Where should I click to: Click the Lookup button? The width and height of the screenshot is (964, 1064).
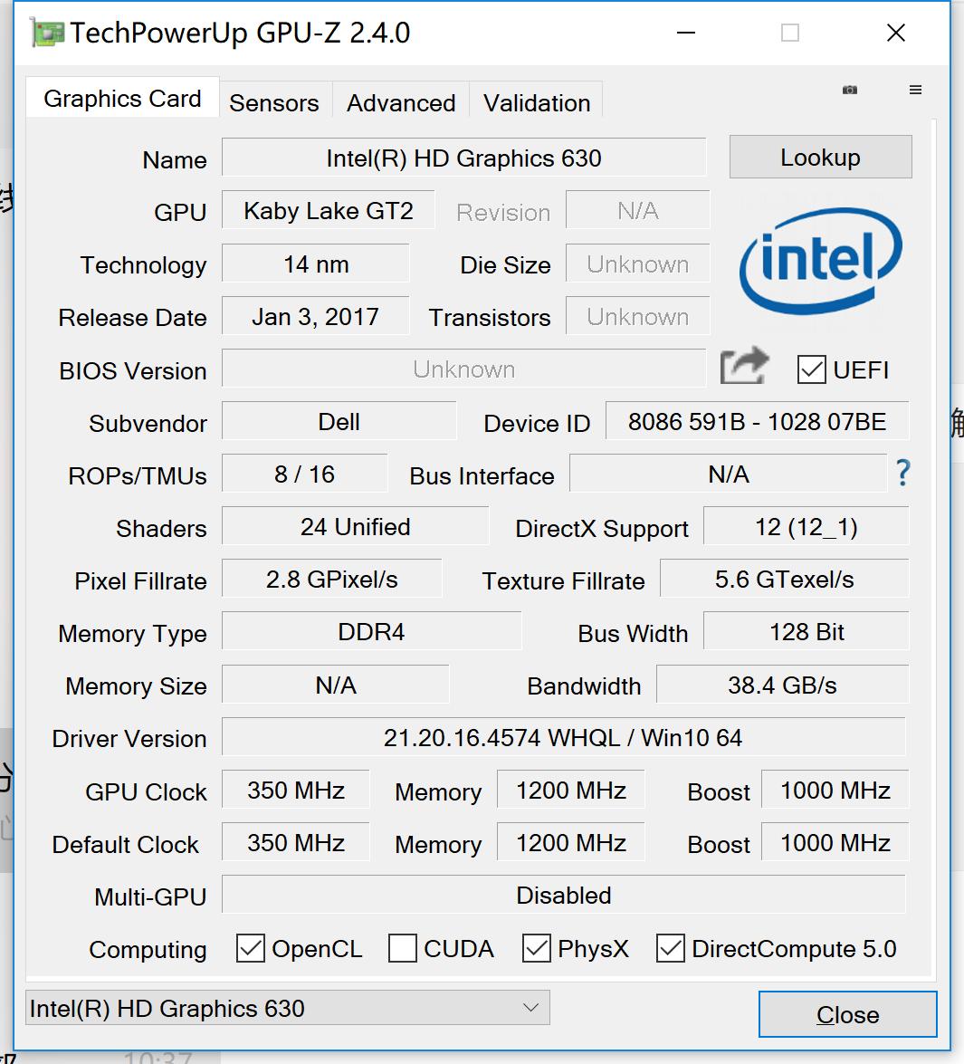tap(819, 157)
